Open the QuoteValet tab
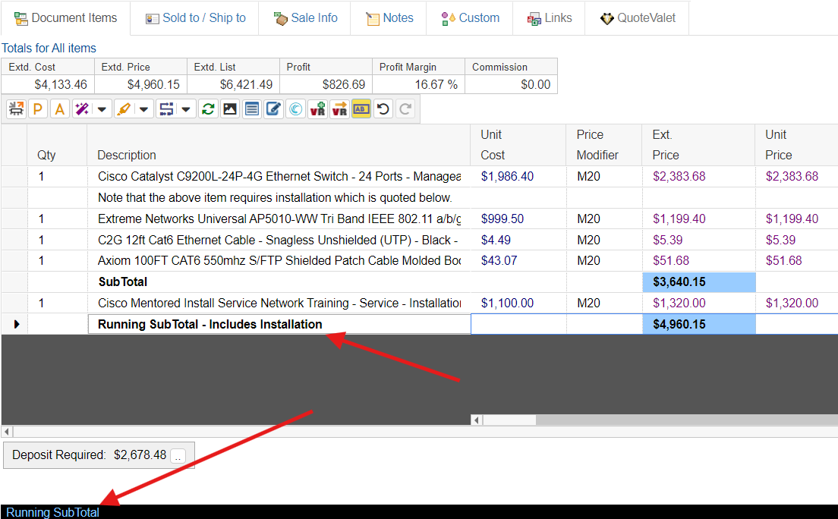Viewport: 838px width, 519px height. coord(636,18)
